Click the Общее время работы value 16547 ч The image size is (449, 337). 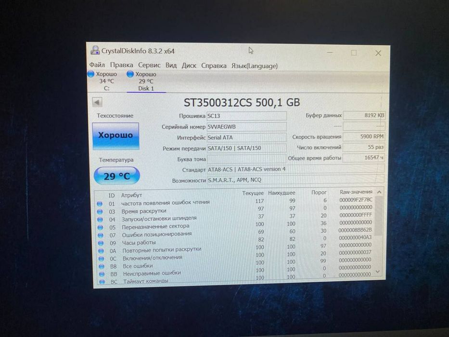(364, 157)
